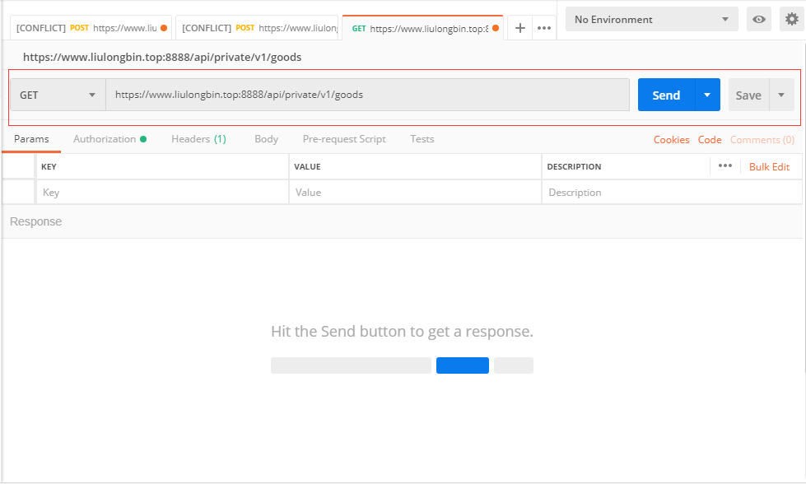Click the environment quick look eye icon
Viewport: 806px width, 484px height.
(759, 20)
